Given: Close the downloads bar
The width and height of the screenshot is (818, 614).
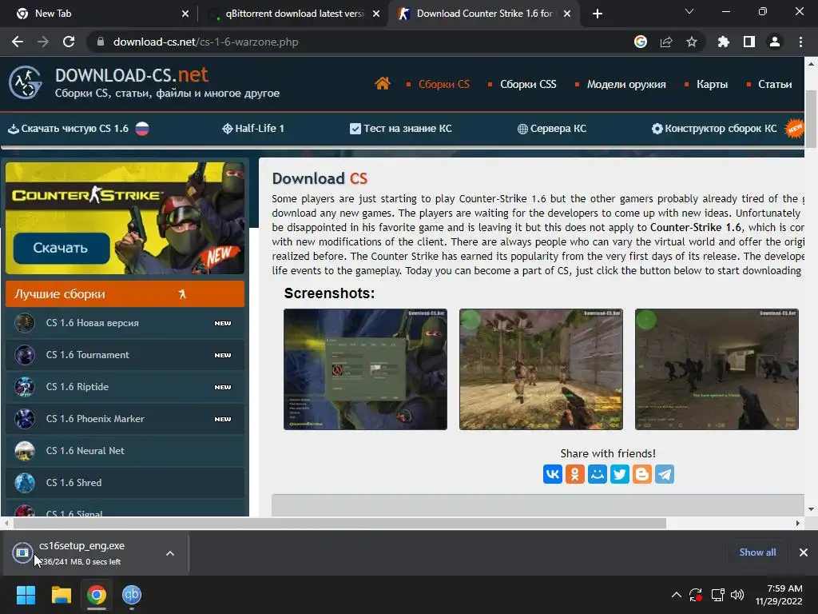Looking at the screenshot, I should pos(804,552).
